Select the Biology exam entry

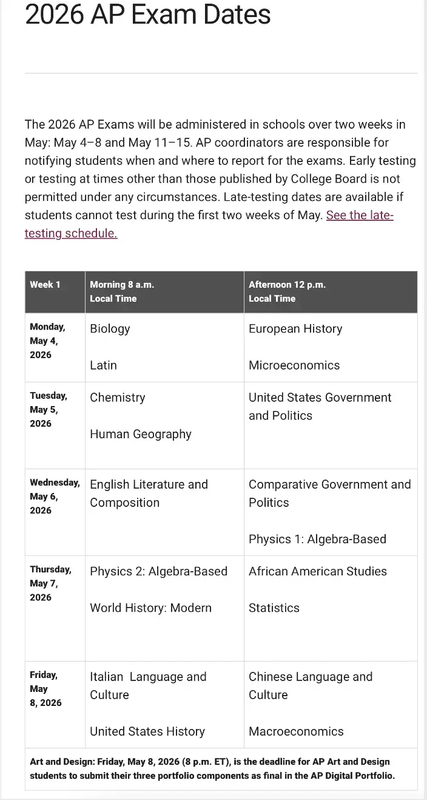[x=110, y=329]
